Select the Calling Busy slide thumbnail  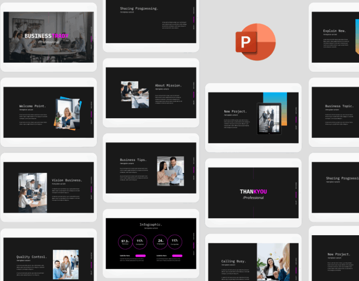tap(253, 262)
